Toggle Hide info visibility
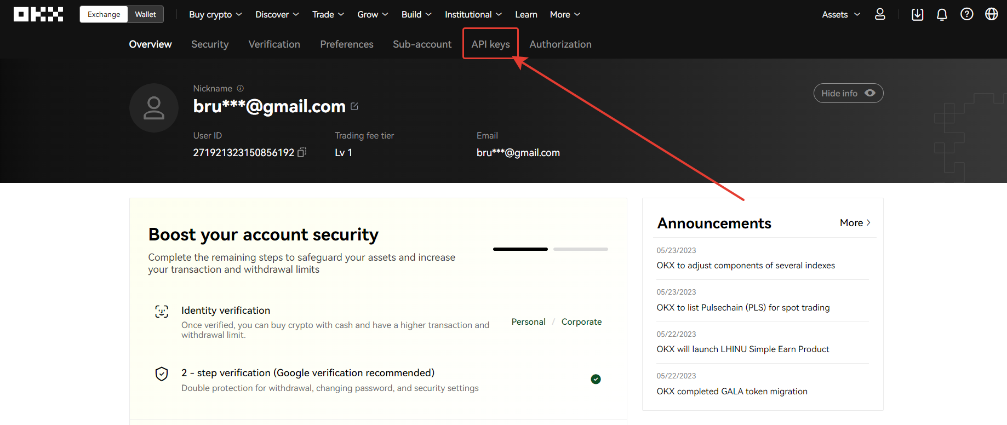Viewport: 1007px width, 425px height. coord(848,93)
